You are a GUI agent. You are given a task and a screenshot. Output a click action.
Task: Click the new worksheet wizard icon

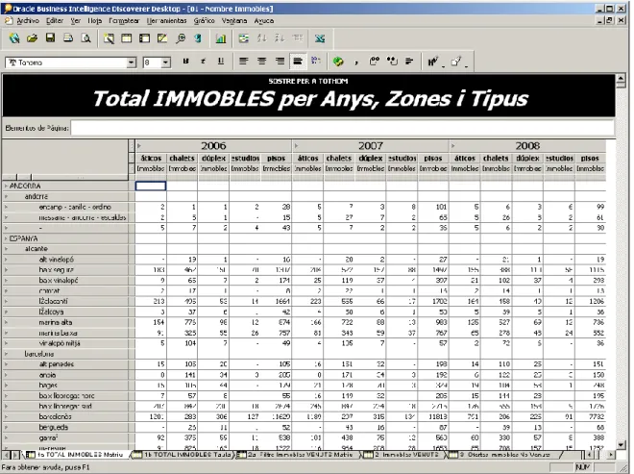[x=109, y=38]
